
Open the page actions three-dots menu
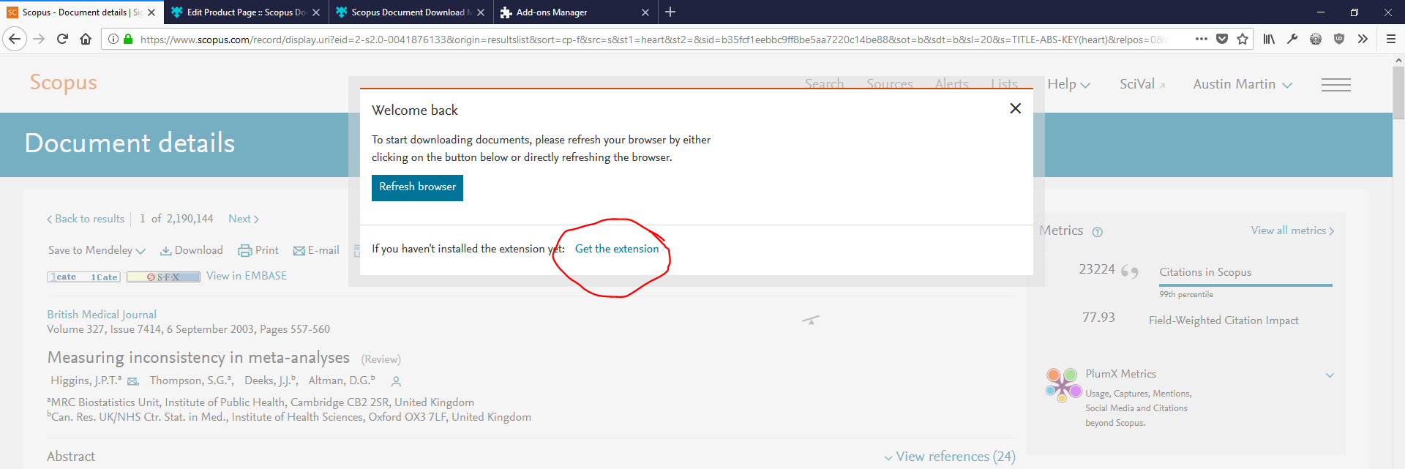click(1201, 39)
